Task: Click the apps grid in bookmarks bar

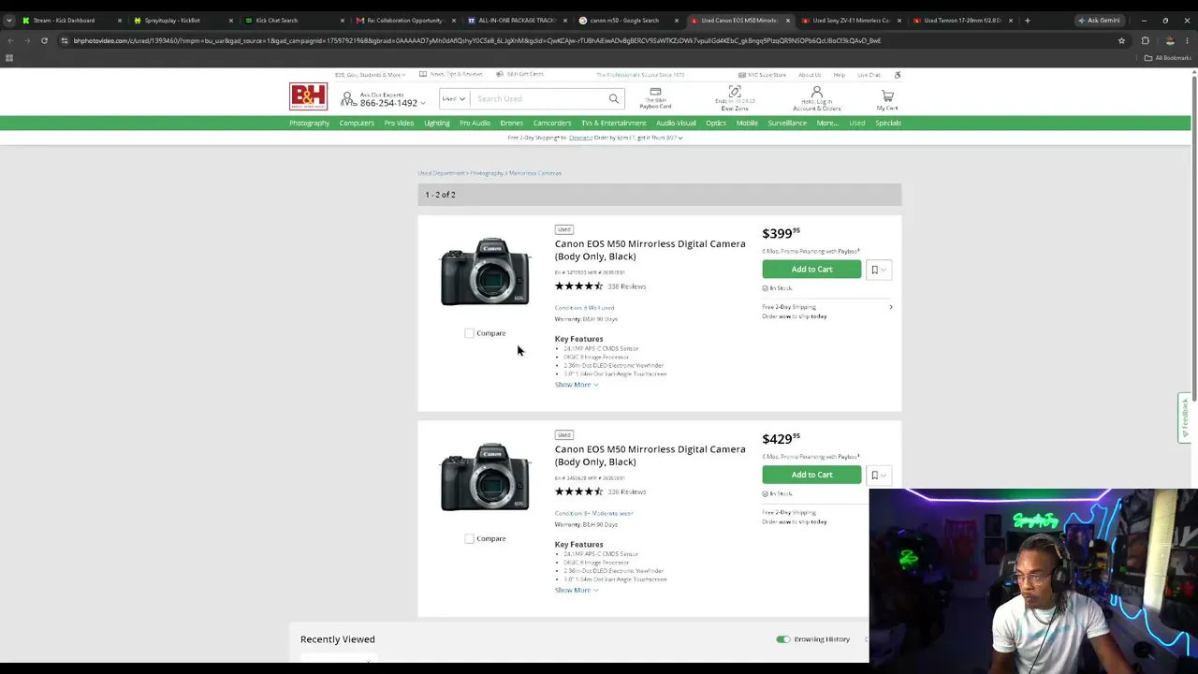Action: point(9,58)
